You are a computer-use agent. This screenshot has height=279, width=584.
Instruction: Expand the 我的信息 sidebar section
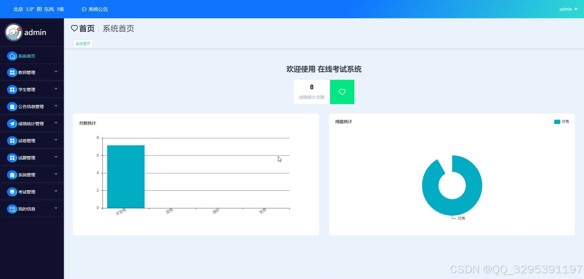point(56,208)
